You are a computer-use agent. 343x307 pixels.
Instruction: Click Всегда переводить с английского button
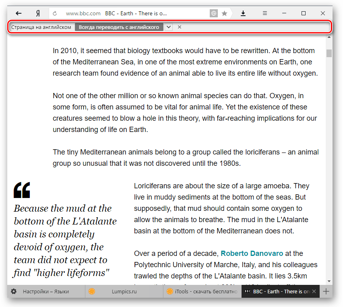pyautogui.click(x=119, y=27)
